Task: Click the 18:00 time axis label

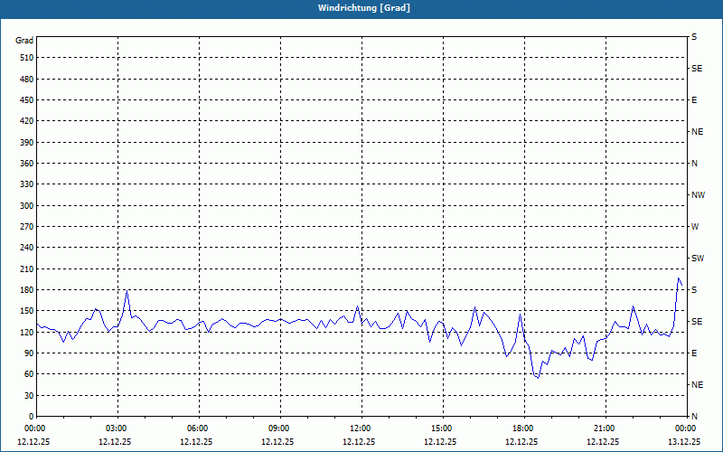Action: [x=524, y=428]
